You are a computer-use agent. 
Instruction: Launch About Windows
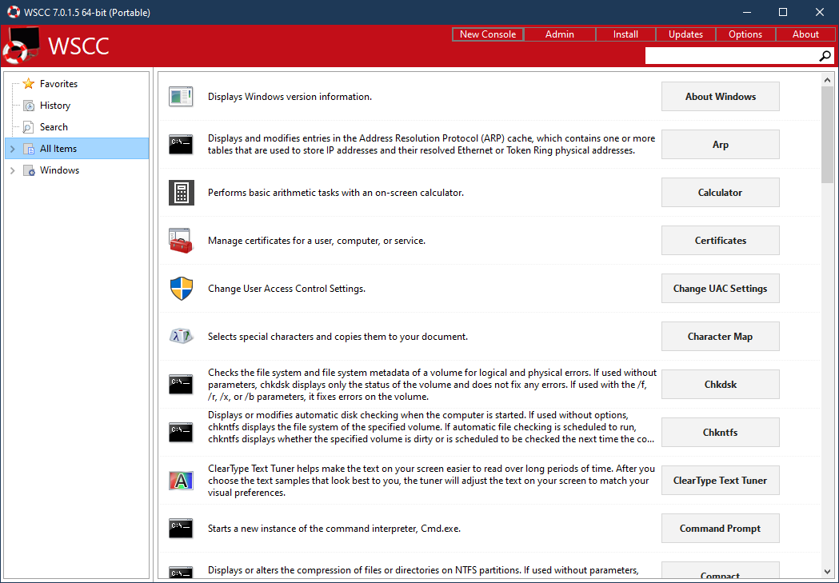click(720, 96)
